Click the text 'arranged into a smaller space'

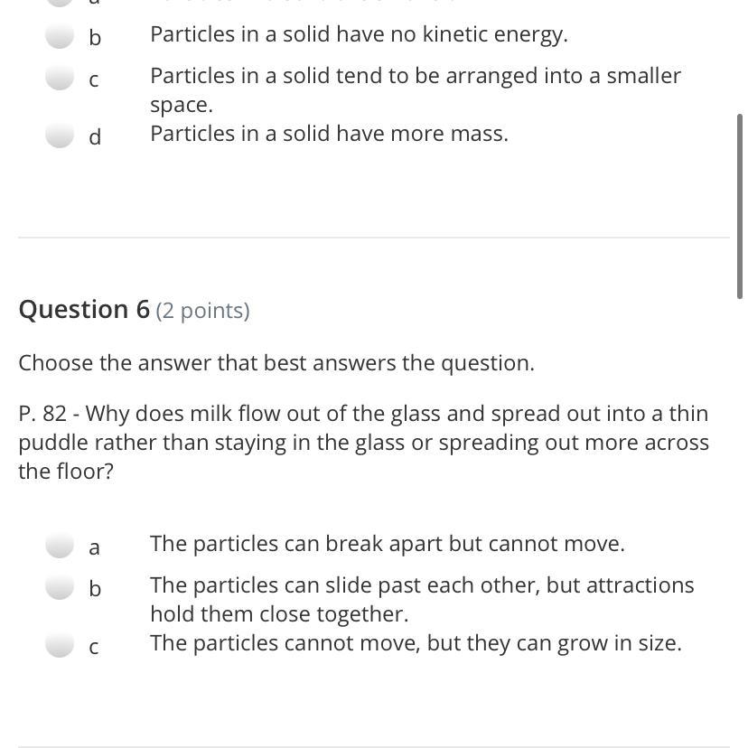(416, 89)
